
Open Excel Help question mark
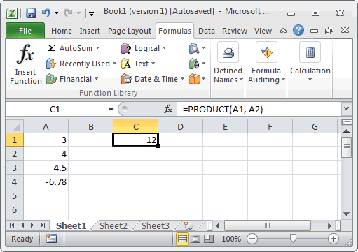[x=298, y=30]
